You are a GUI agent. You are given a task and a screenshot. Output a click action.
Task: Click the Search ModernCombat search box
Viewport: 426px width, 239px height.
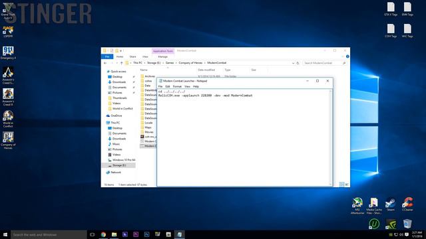325,63
